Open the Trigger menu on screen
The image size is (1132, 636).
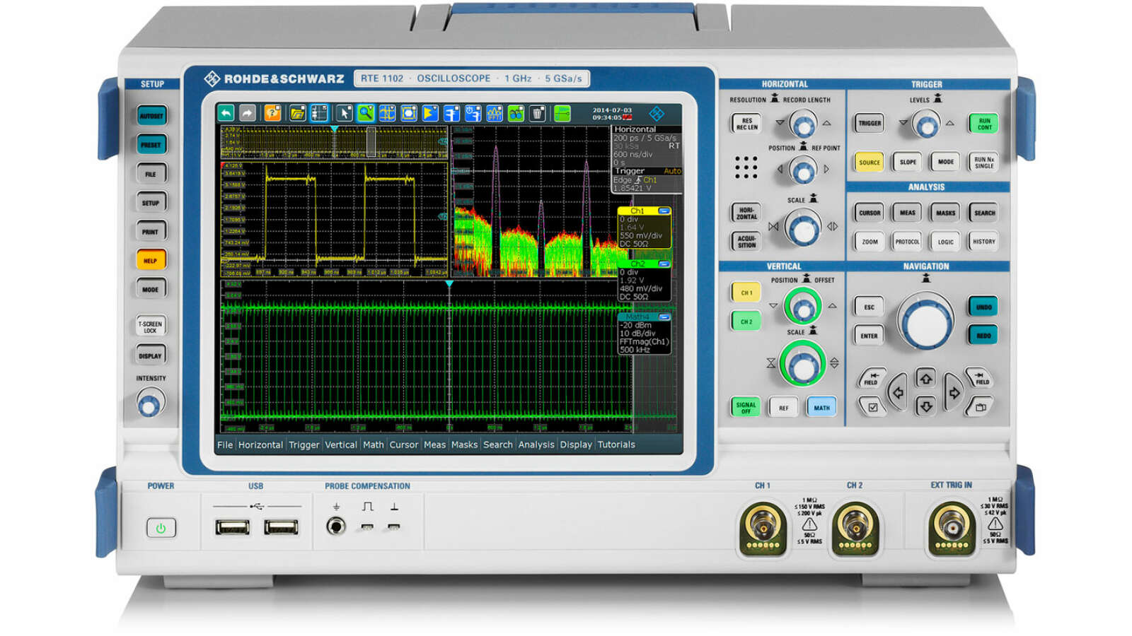point(304,444)
